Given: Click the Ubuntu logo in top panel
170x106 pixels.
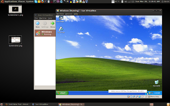Looking at the screenshot, I should pyautogui.click(x=2, y=2).
